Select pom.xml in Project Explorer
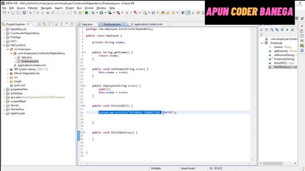Screen dimensions: 305x171 tap(20, 85)
